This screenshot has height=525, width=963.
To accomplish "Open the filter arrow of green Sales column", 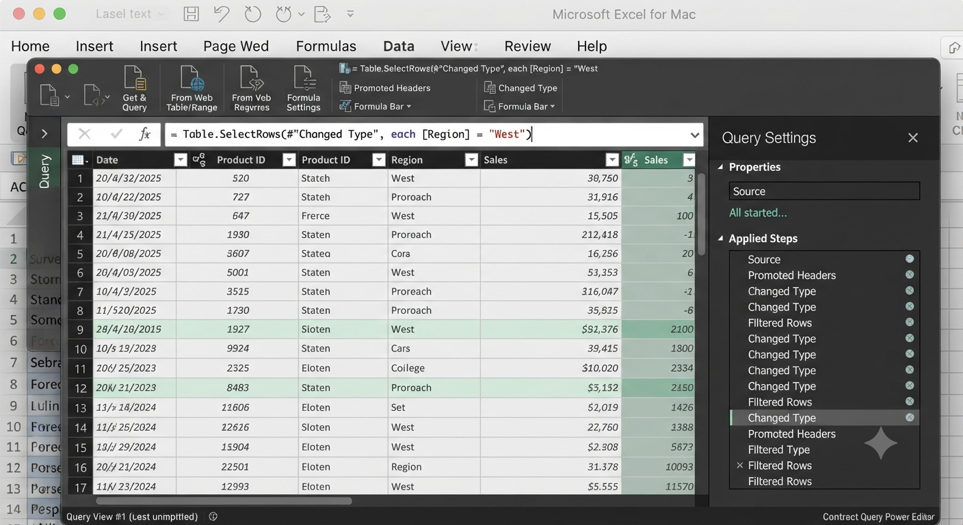I will (x=689, y=160).
